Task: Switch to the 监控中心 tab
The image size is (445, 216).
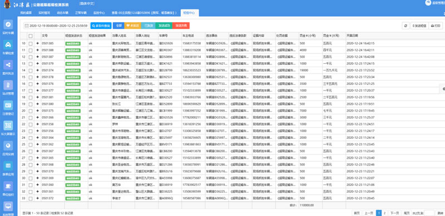Action: coord(99,13)
